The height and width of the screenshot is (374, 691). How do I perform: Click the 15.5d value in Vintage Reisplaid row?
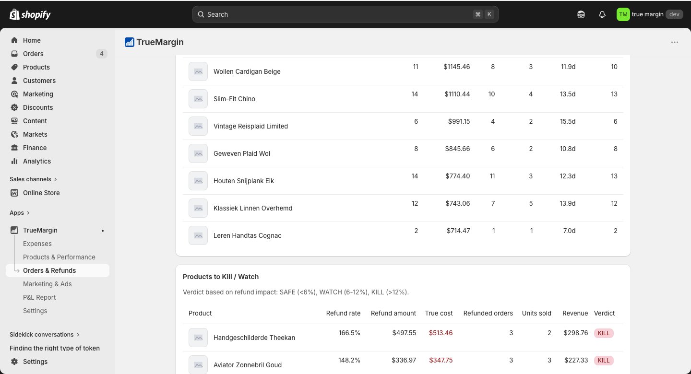568,121
